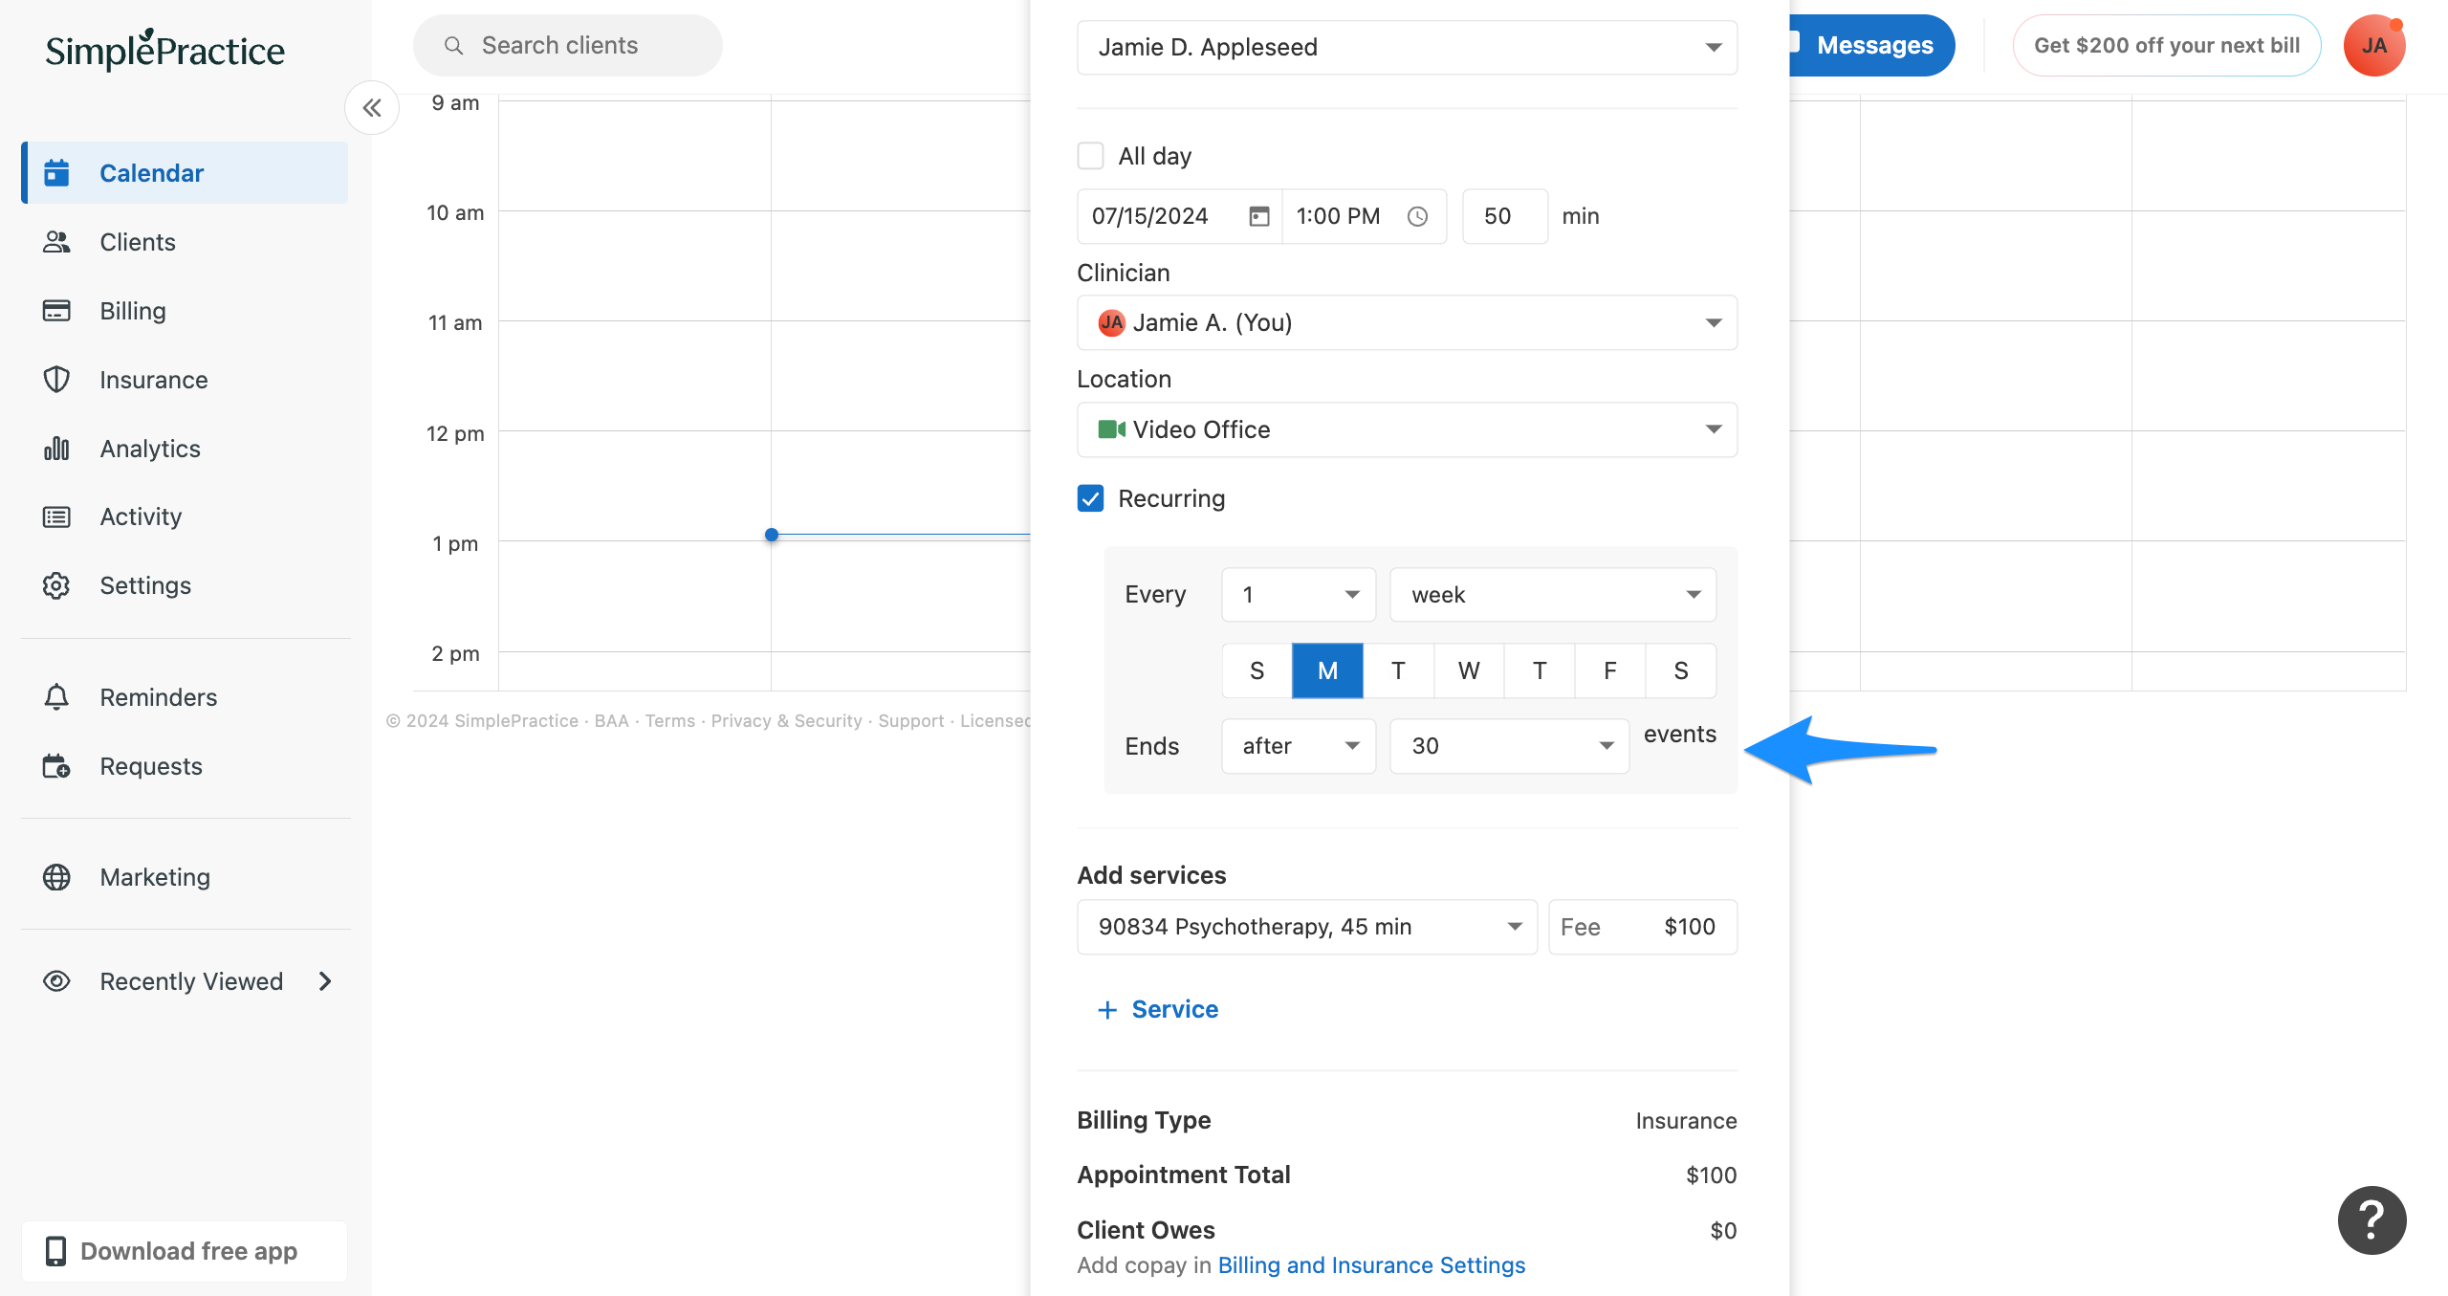The image size is (2448, 1296).
Task: Toggle Wednesday in the recurrence weekday selector
Action: 1468,670
